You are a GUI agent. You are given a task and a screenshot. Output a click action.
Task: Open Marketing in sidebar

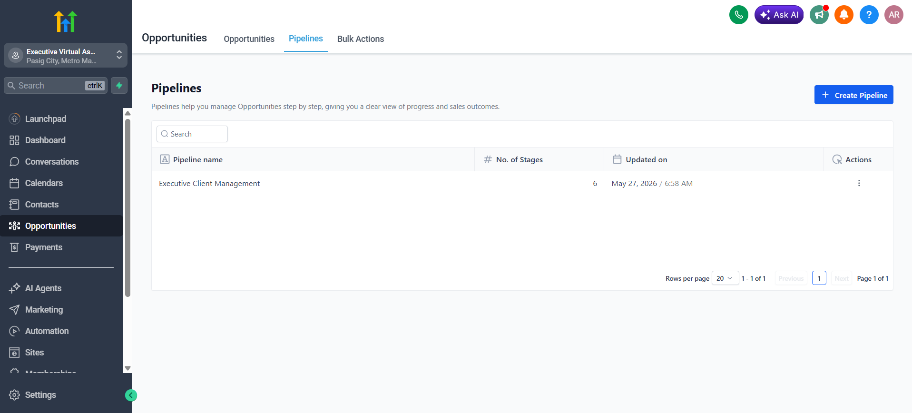[61, 309]
